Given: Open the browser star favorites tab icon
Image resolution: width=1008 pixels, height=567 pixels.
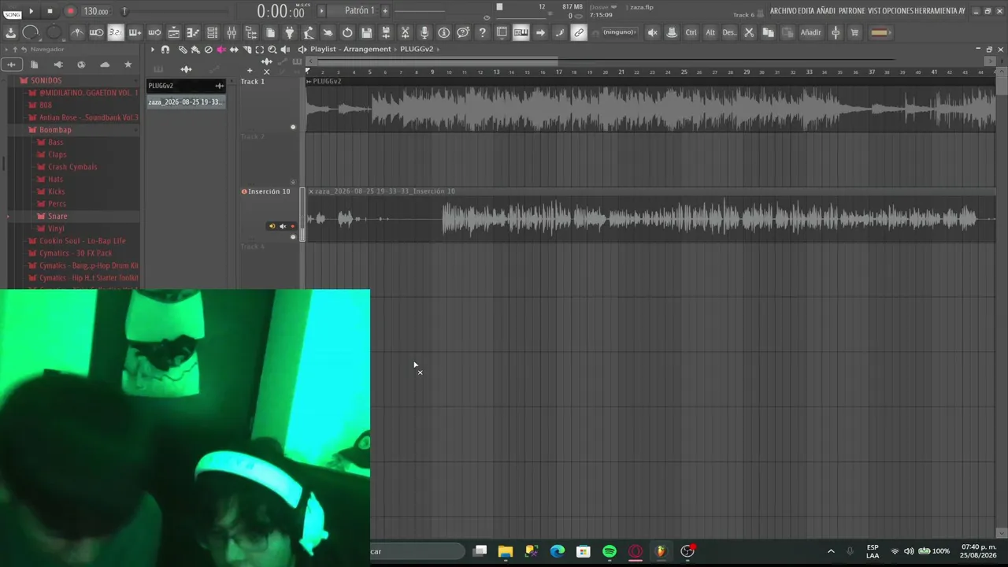Looking at the screenshot, I should (128, 65).
